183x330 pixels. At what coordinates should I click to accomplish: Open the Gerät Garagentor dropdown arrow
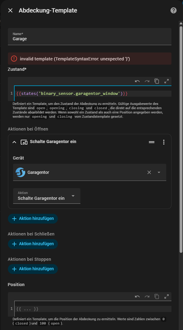[x=159, y=172]
